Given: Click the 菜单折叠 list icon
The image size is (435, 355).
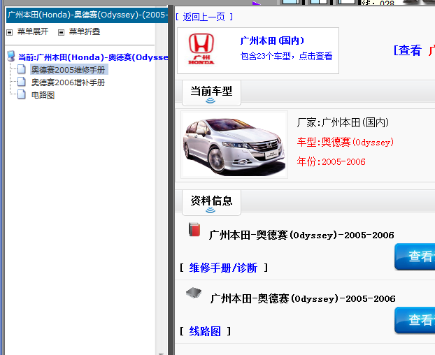Looking at the screenshot, I should click(x=61, y=32).
